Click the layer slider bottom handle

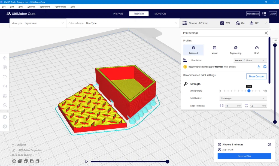(x=275, y=122)
